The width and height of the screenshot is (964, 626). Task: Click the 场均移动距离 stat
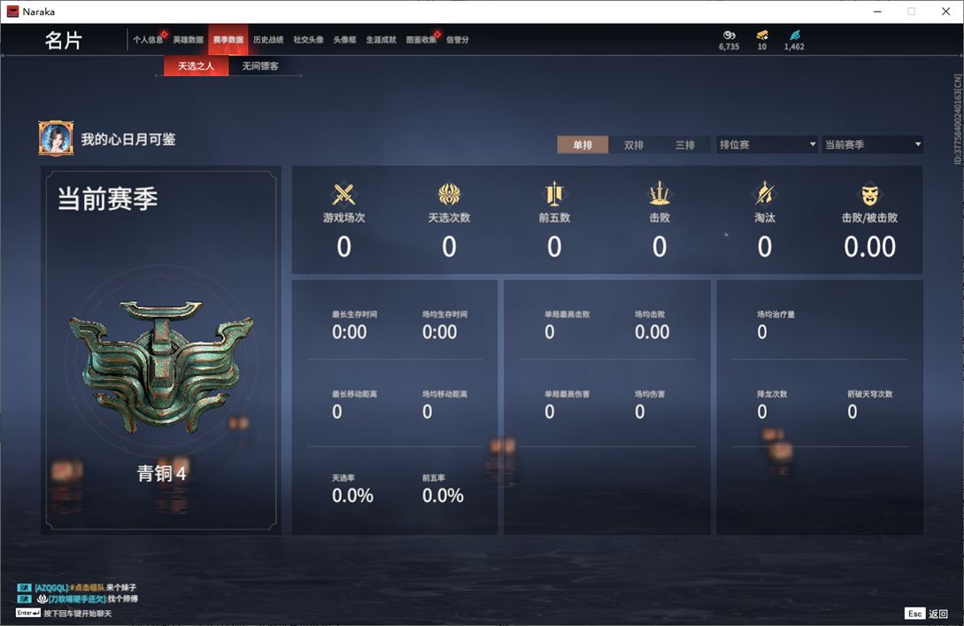pos(443,405)
